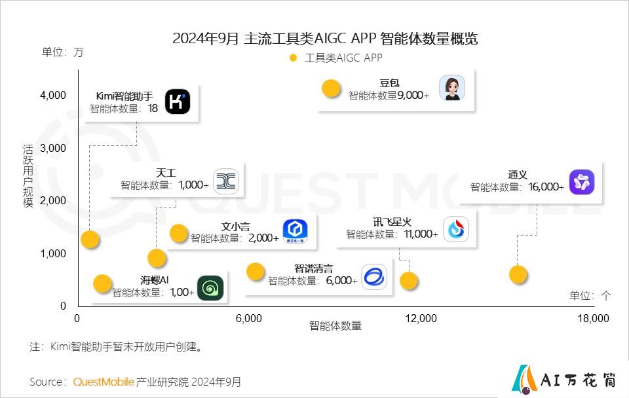
Task: Click the Kimi智能助手 black K app icon
Action: (178, 101)
